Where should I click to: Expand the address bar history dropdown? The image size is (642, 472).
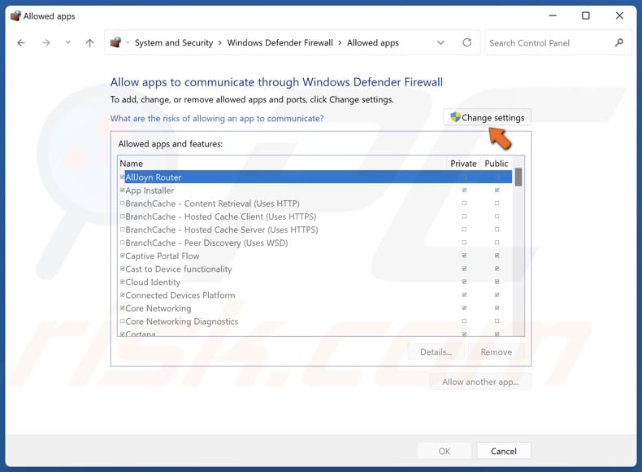pos(440,43)
